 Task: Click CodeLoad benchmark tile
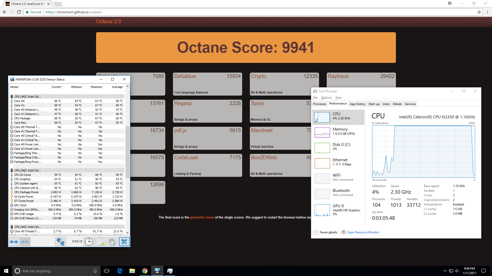click(x=208, y=165)
